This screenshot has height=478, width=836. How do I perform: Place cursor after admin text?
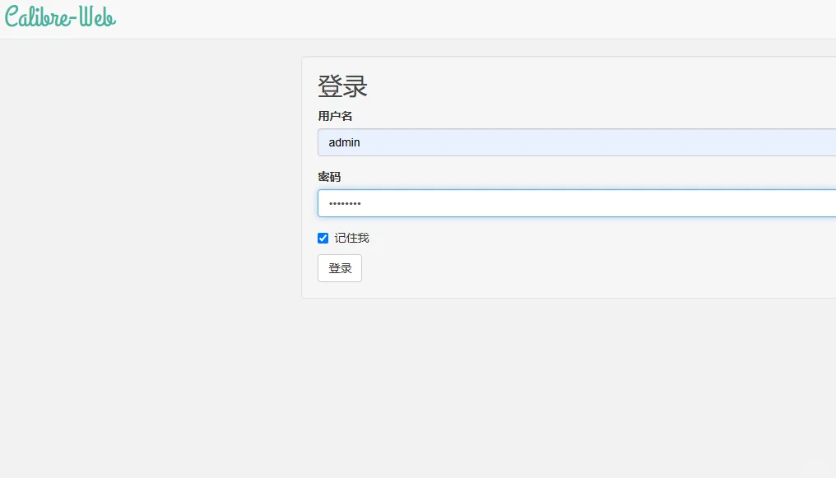tap(361, 142)
